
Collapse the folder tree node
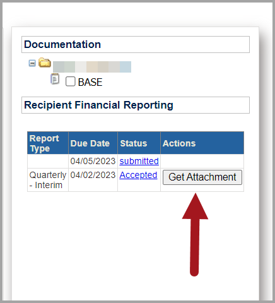tap(32, 63)
